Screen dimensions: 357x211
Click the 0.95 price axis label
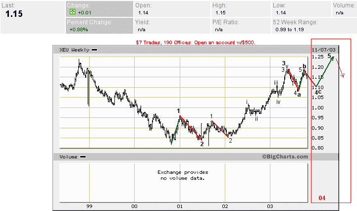tap(317, 117)
